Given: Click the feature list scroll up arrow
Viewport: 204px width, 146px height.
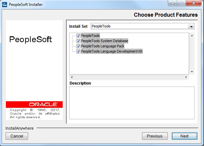Looking at the screenshot, I should (x=192, y=36).
